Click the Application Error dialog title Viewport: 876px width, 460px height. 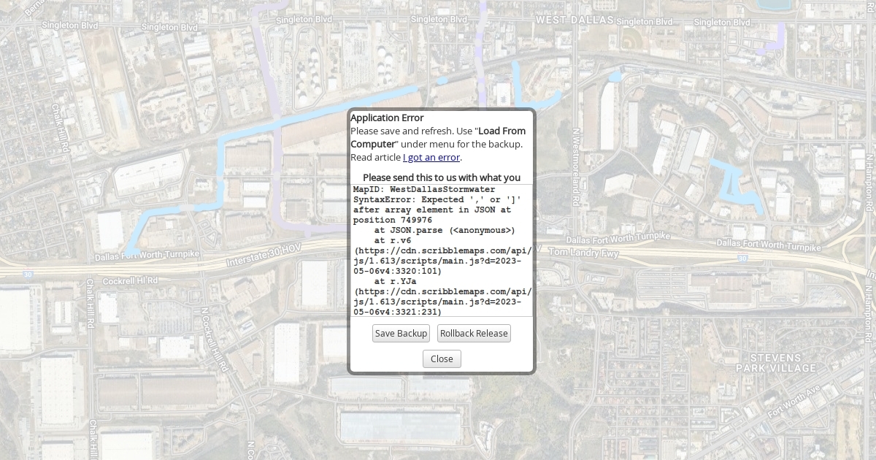(x=387, y=118)
